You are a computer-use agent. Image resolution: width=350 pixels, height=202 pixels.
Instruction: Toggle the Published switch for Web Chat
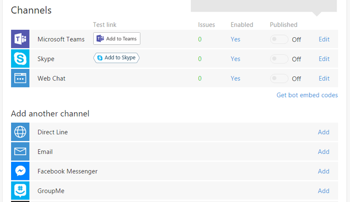(279, 79)
